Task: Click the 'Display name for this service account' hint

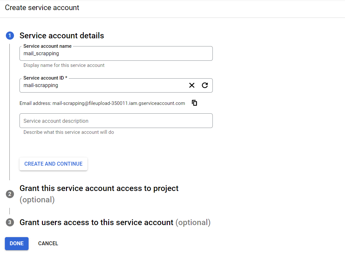Action: point(64,65)
